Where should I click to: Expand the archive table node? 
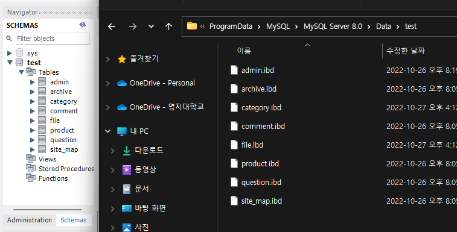tap(33, 92)
